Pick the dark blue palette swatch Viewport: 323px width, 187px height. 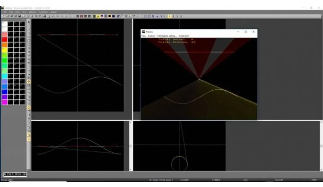click(x=4, y=92)
